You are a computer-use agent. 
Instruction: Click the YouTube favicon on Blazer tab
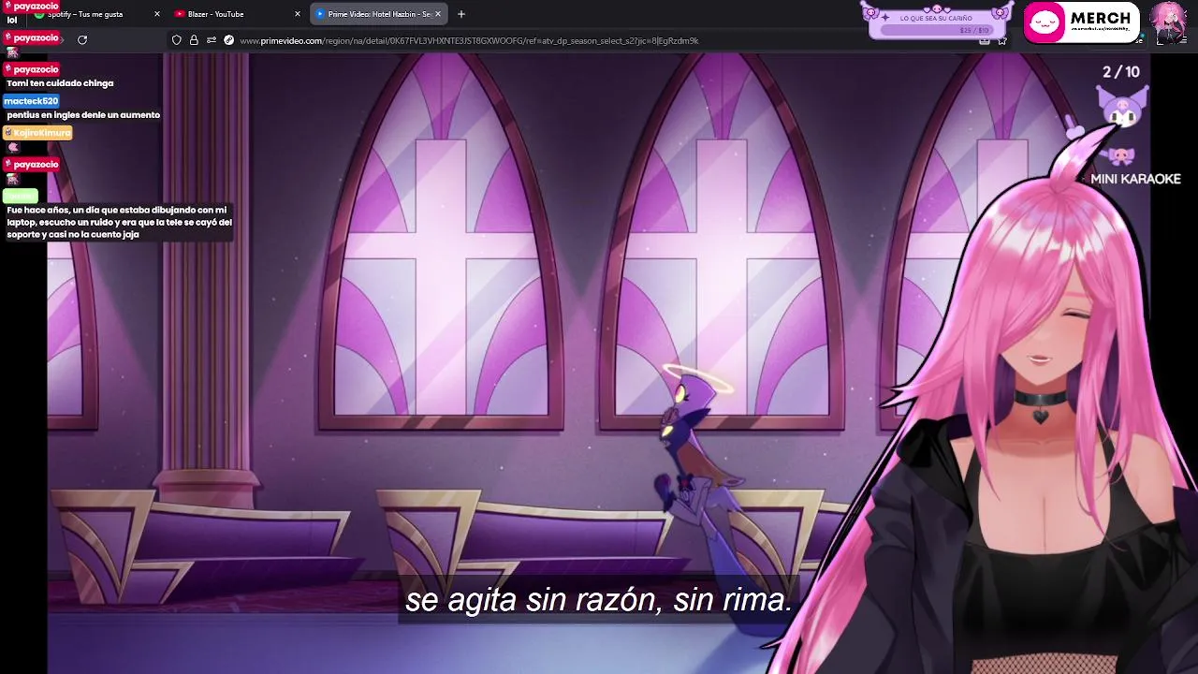pos(180,14)
